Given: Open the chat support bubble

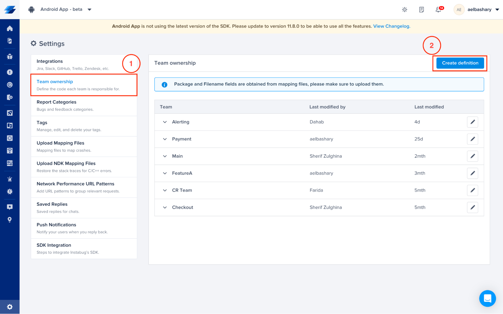Looking at the screenshot, I should tap(487, 298).
